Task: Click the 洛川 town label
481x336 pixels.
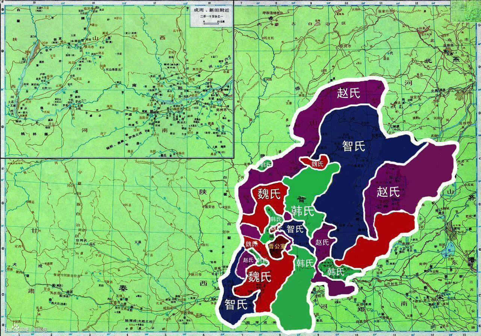Action: (206, 245)
